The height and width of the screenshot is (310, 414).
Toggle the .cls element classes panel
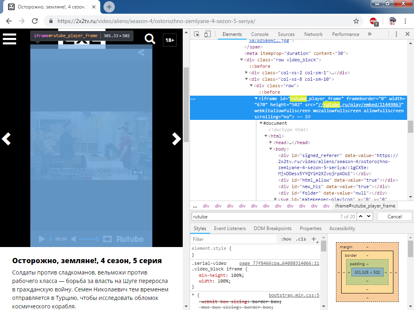click(x=301, y=239)
